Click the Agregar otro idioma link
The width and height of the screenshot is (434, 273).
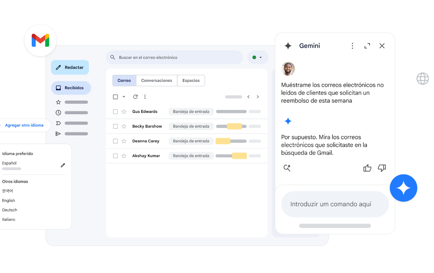tap(24, 125)
